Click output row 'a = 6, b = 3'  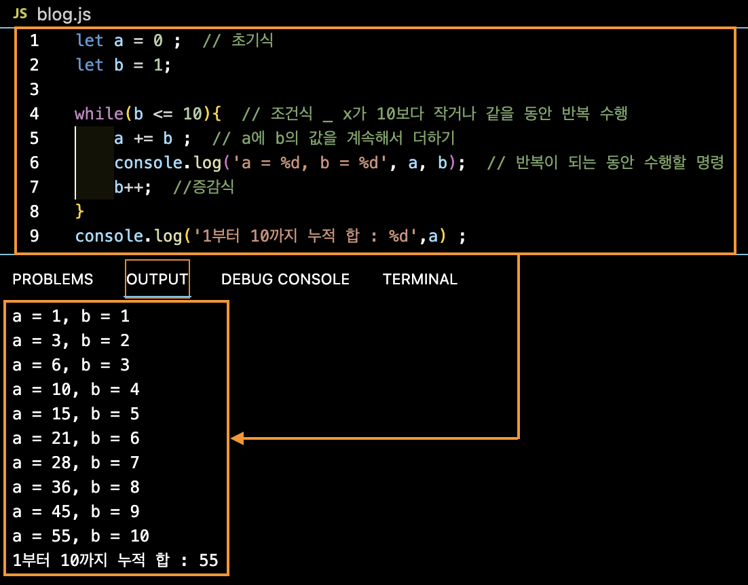pos(71,364)
